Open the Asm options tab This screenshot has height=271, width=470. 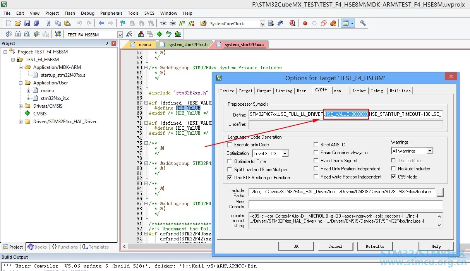click(x=338, y=91)
